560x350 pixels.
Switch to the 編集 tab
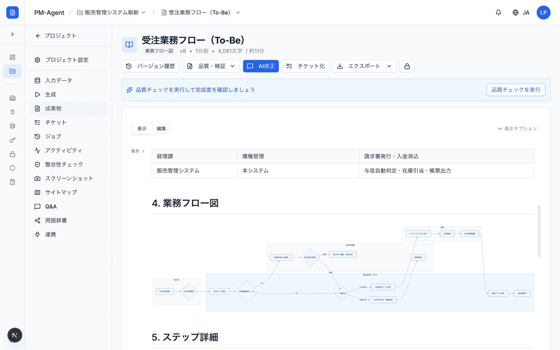161,128
